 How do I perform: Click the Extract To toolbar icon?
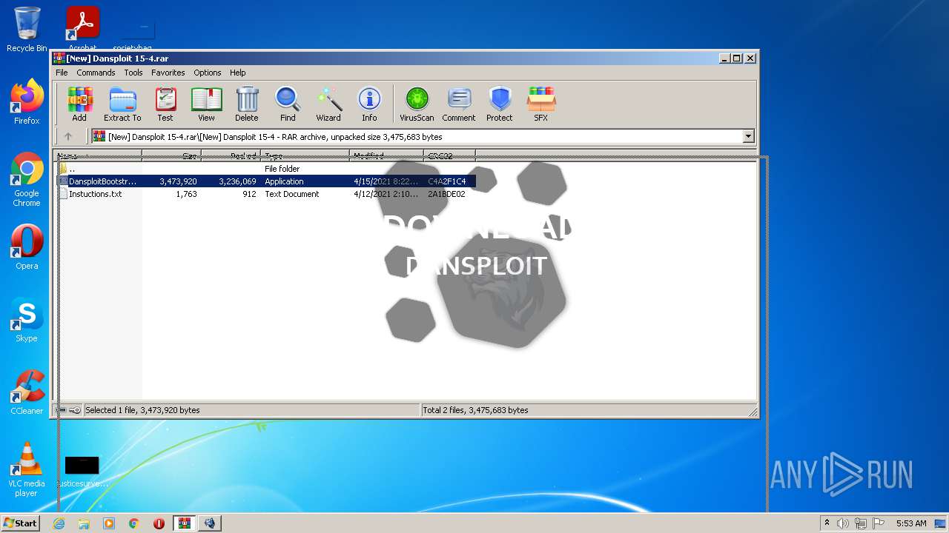coord(122,104)
